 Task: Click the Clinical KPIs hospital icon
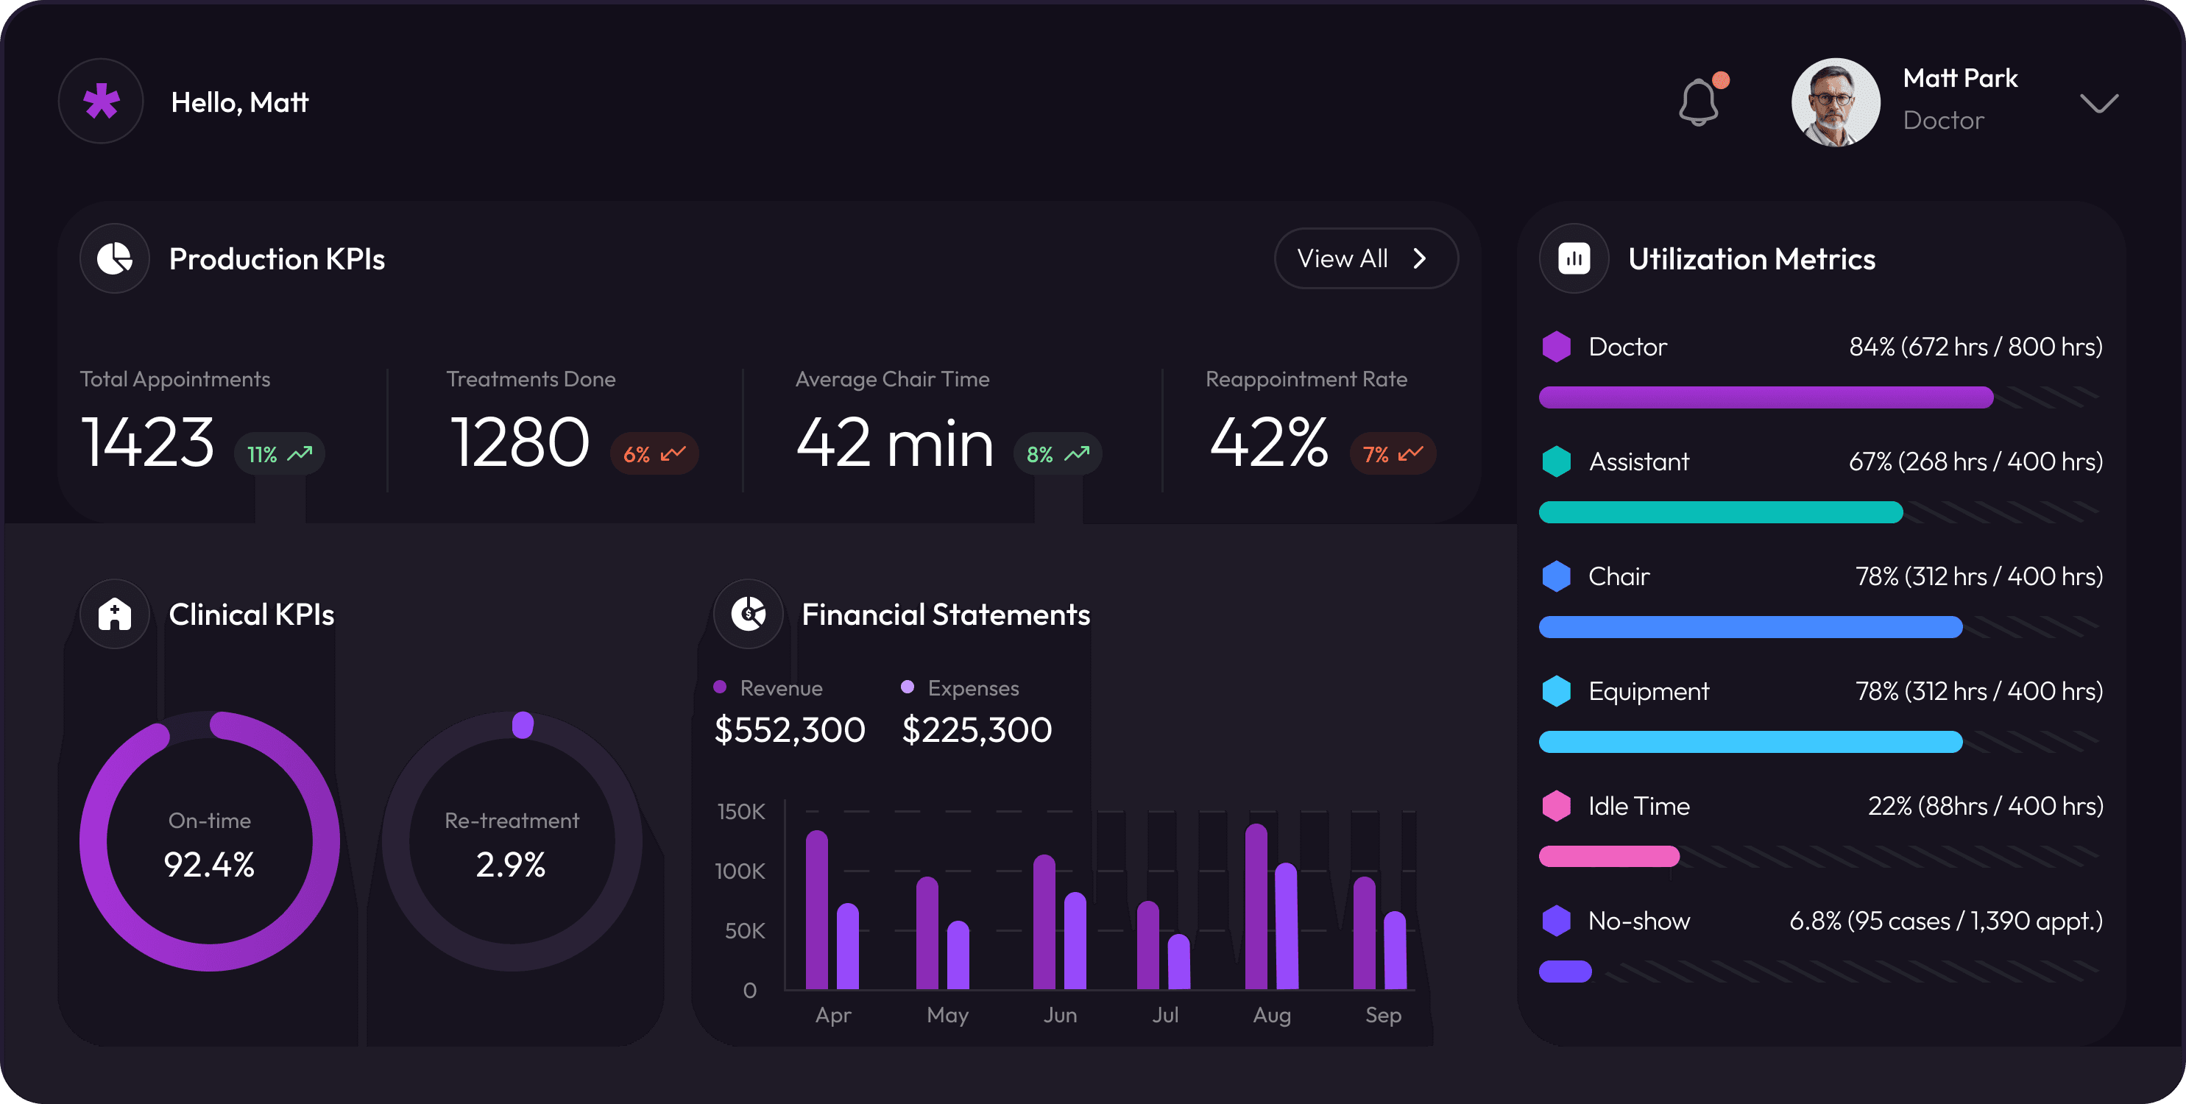point(115,615)
